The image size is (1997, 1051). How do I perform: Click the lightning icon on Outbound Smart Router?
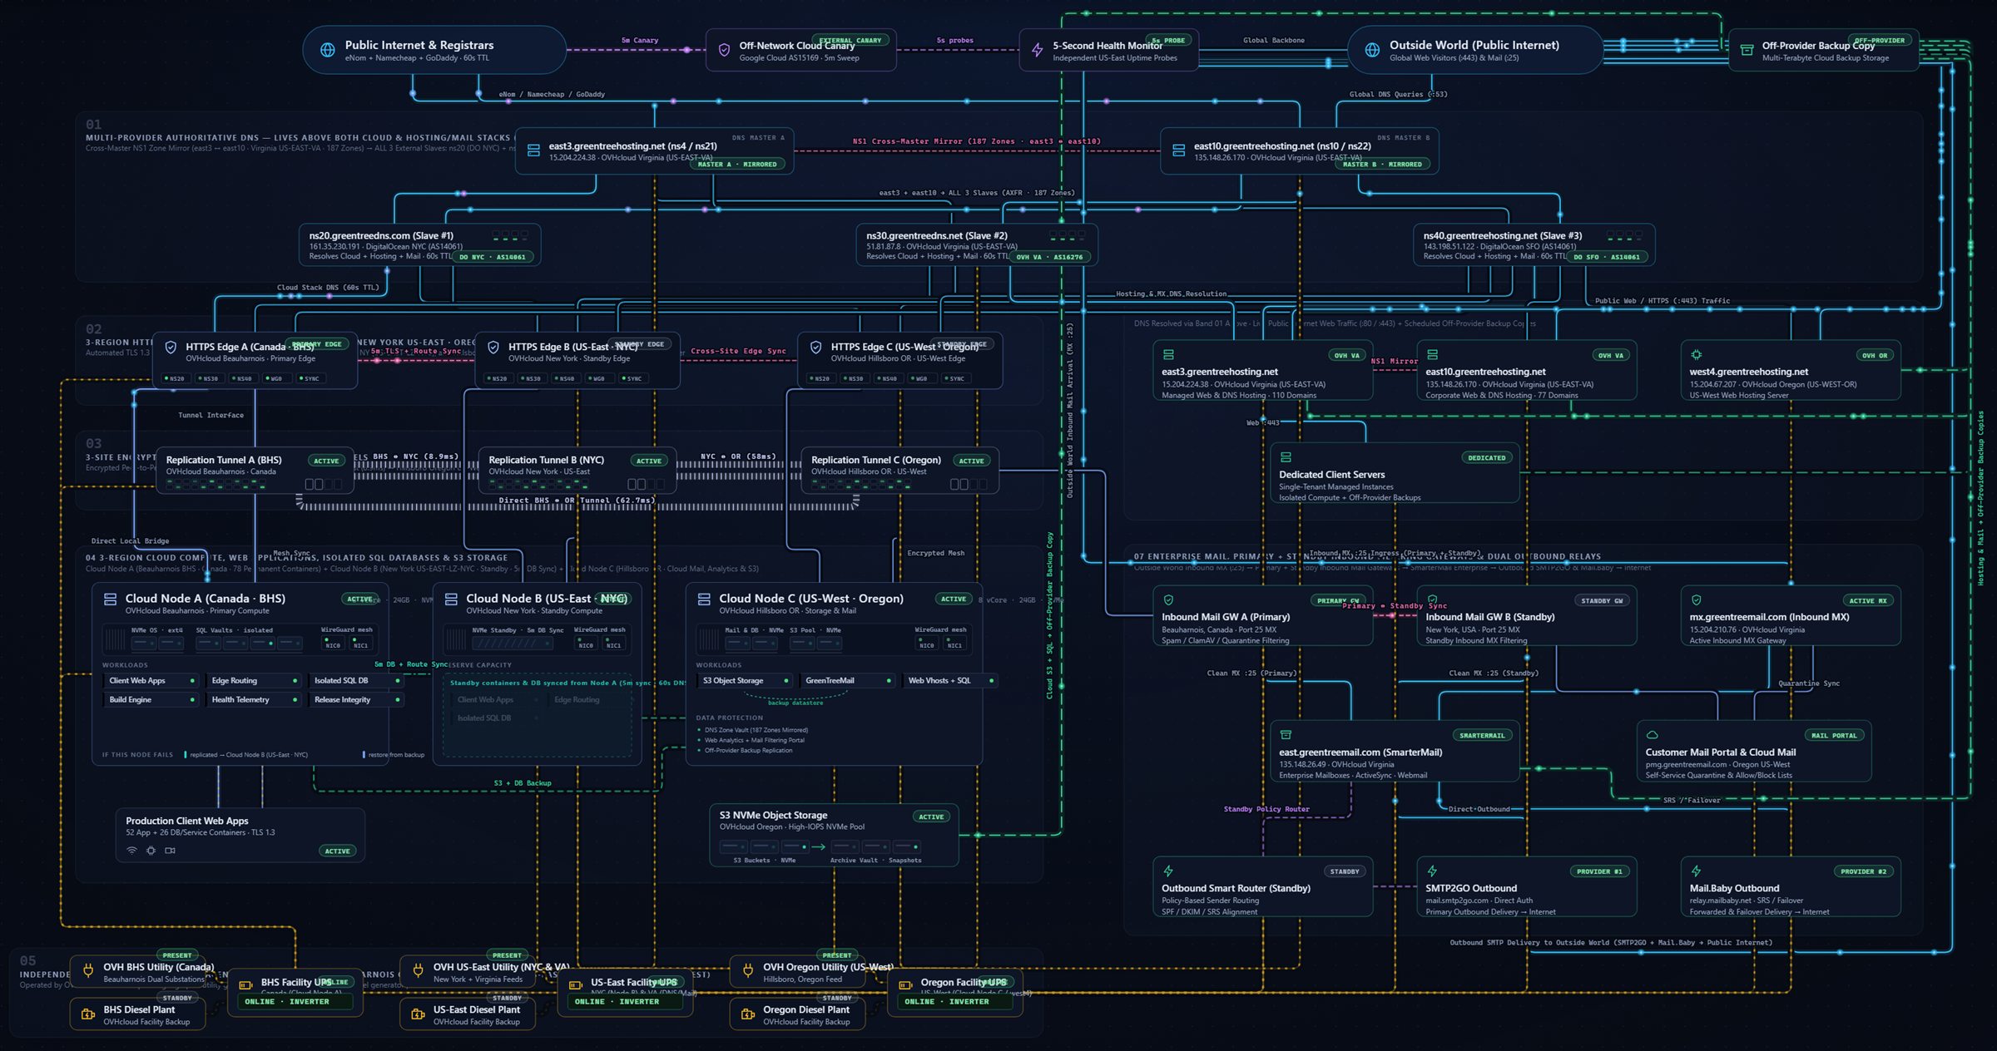(x=1168, y=871)
